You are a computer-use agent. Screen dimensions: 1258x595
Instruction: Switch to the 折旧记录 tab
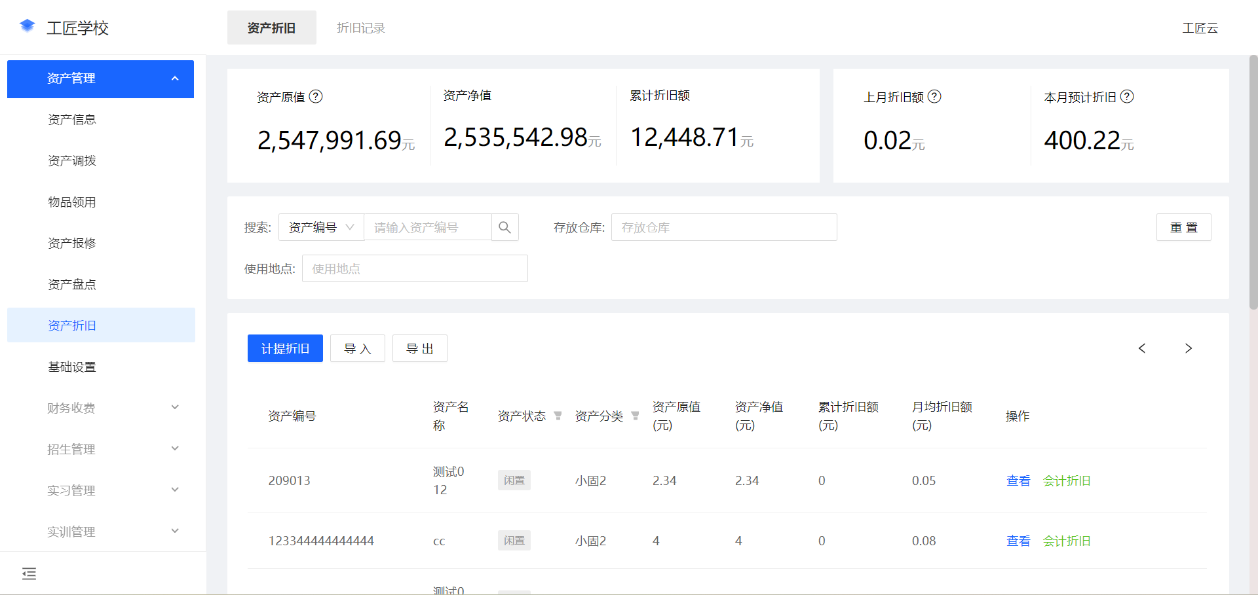pyautogui.click(x=360, y=27)
